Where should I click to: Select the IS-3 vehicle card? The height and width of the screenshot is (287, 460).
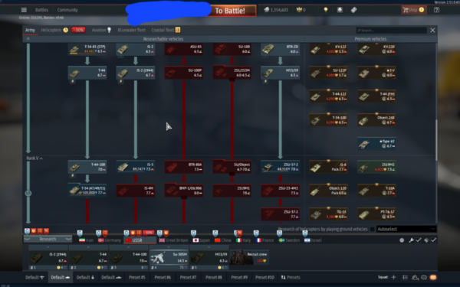[135, 167]
